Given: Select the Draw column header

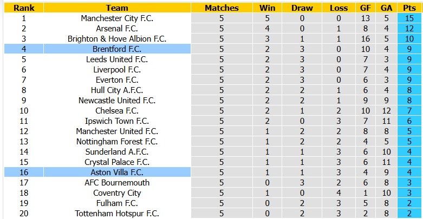Looking at the screenshot, I should [302, 8].
